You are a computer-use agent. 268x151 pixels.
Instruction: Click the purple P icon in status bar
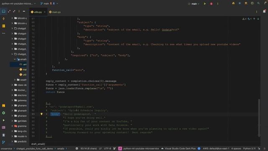120,148
